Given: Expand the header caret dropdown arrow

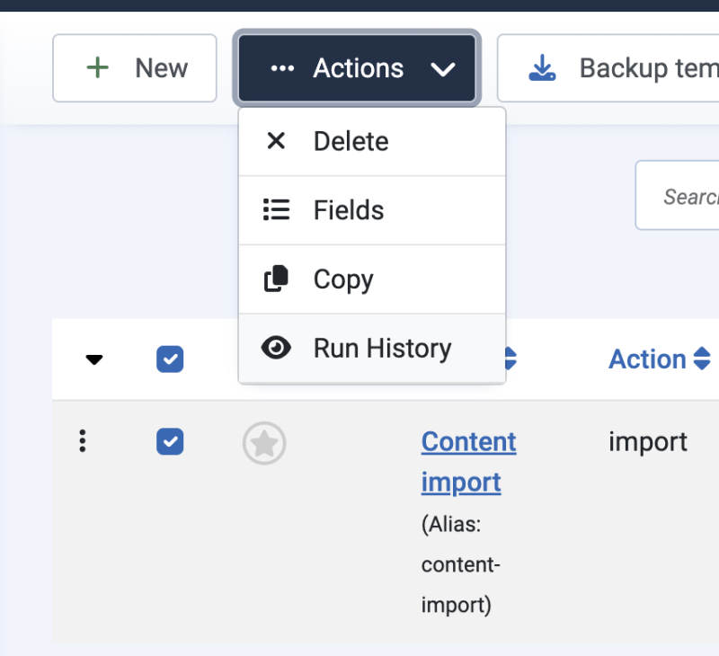Looking at the screenshot, I should coord(94,359).
